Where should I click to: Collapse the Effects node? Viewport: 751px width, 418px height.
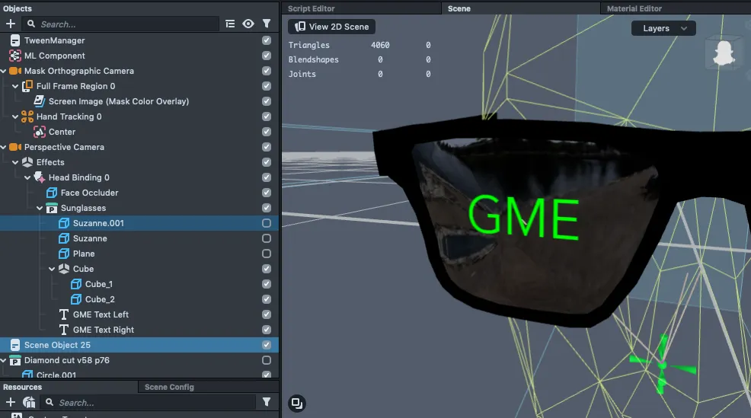click(x=15, y=162)
